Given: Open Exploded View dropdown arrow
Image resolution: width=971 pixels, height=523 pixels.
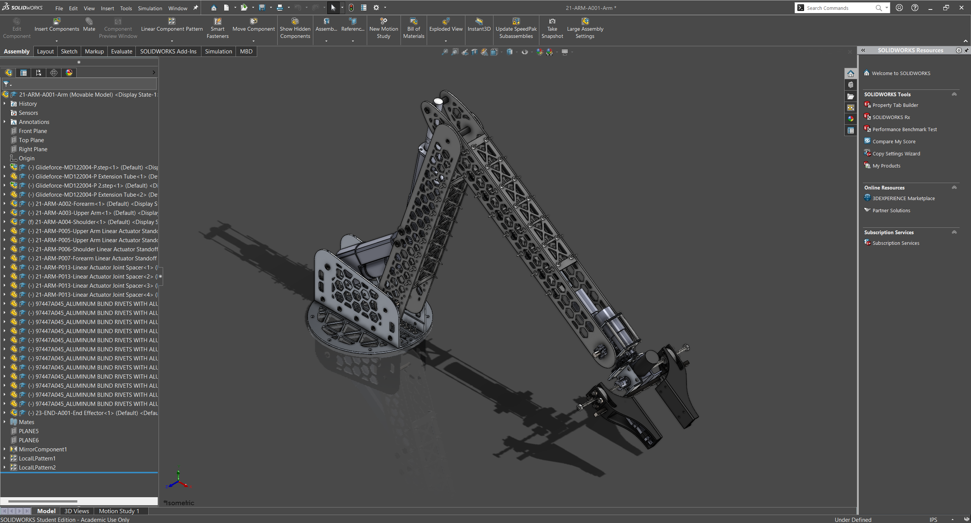Looking at the screenshot, I should 446,41.
